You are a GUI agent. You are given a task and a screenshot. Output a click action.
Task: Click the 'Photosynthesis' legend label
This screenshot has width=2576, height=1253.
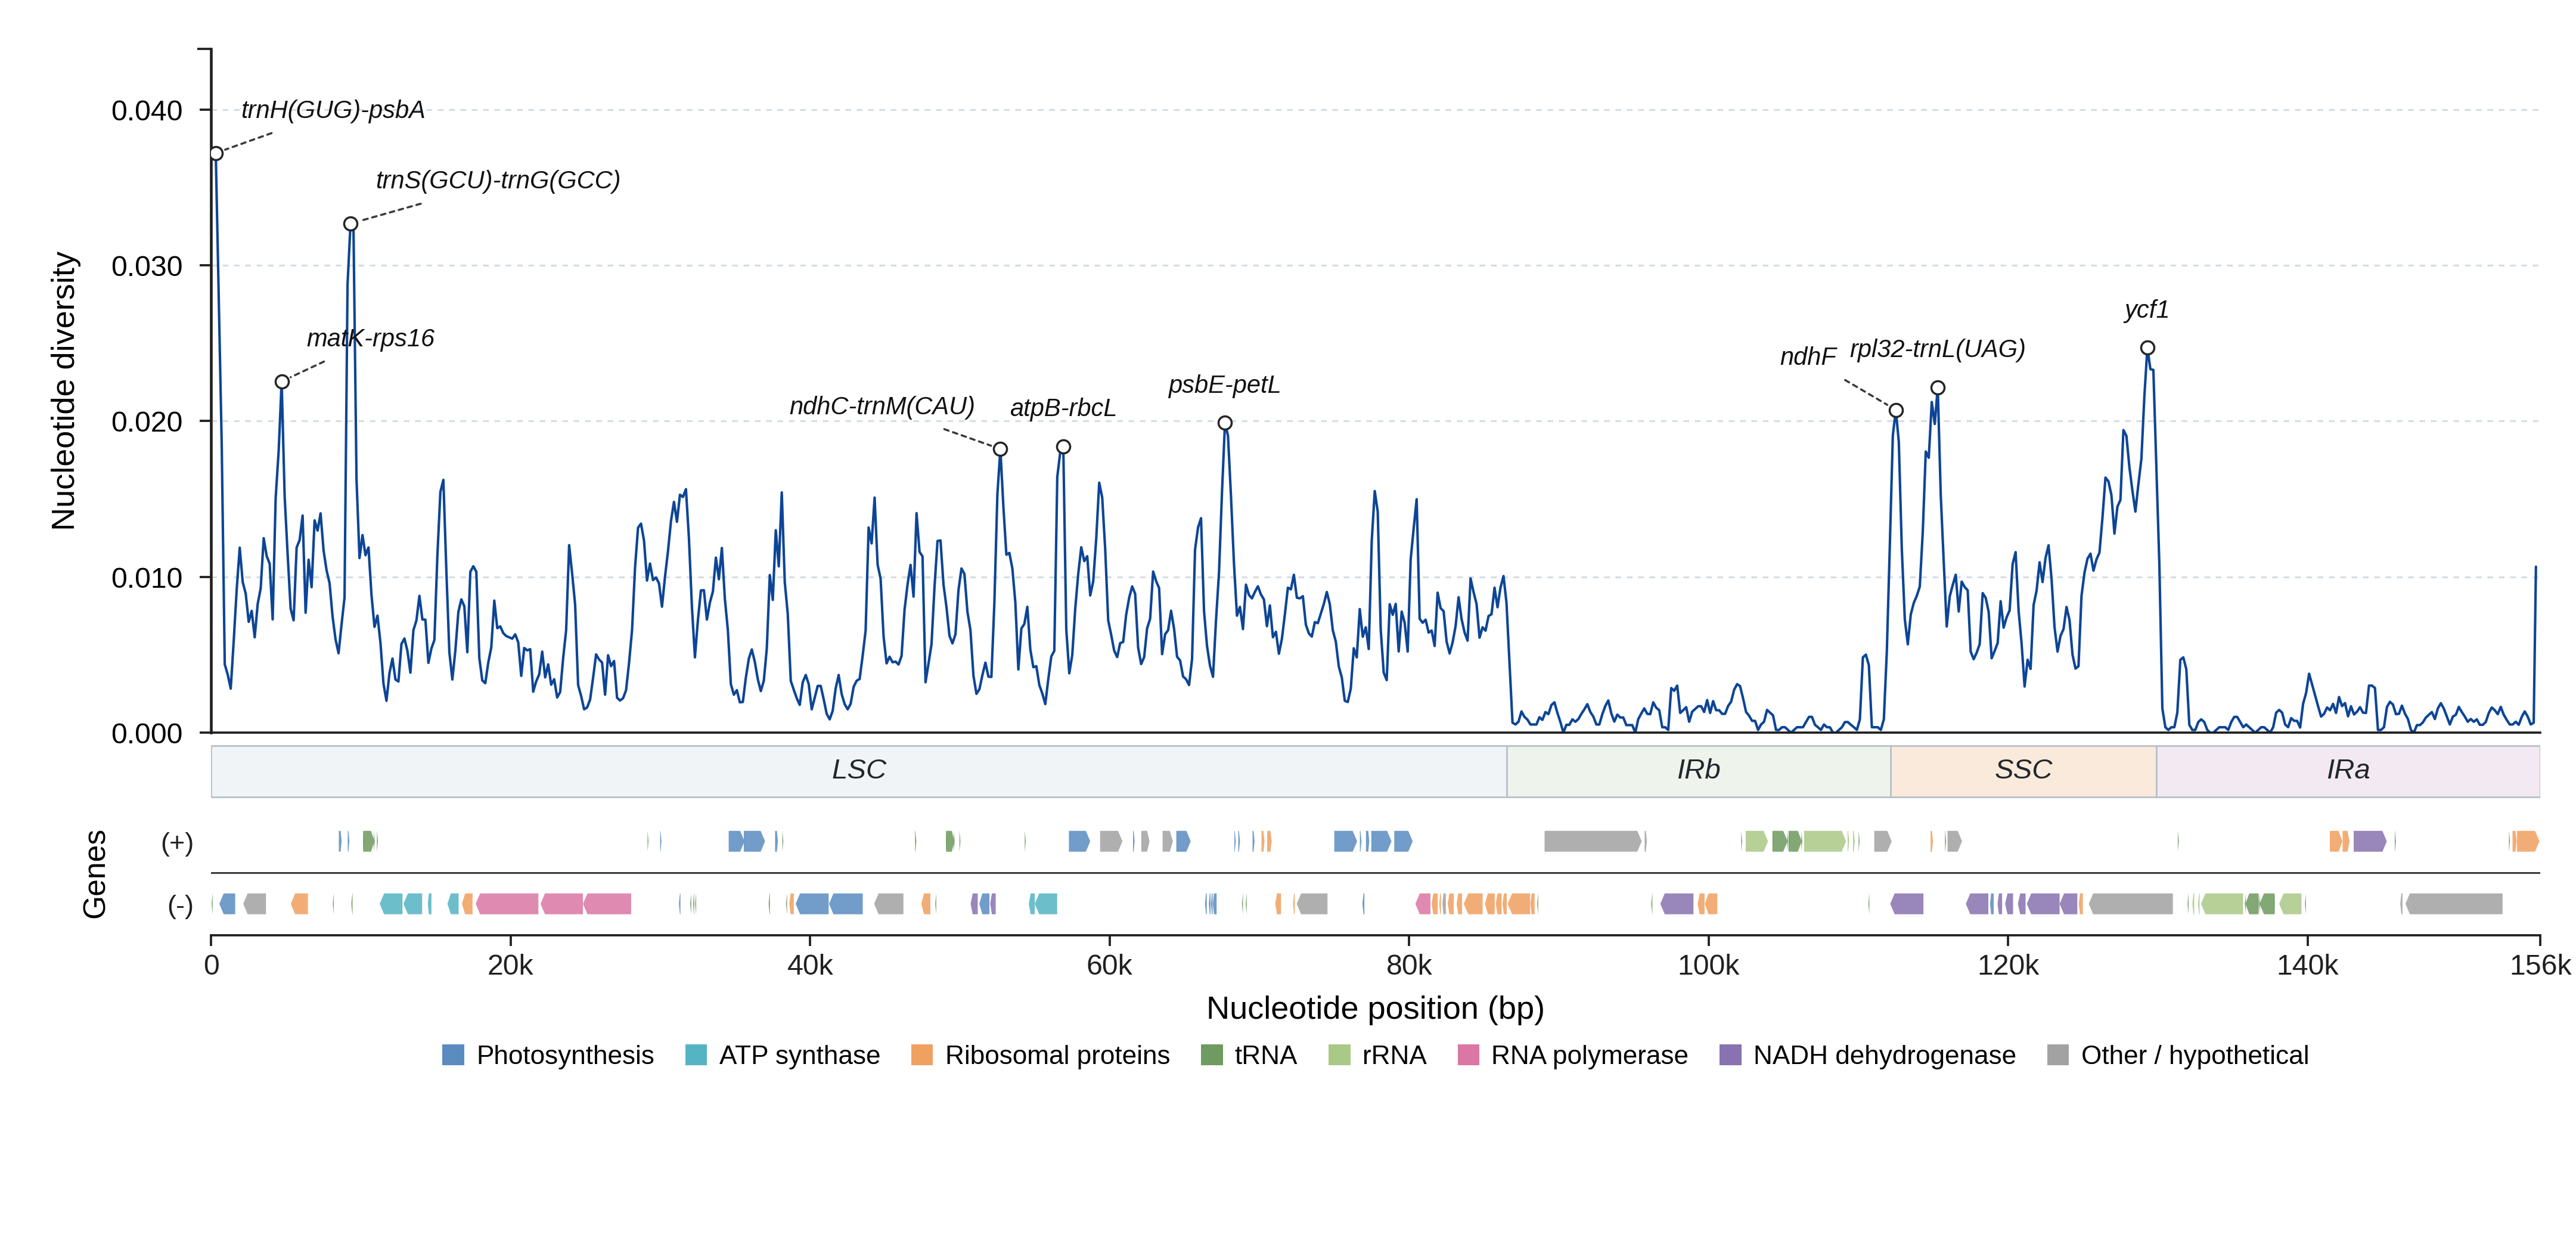565,1055
